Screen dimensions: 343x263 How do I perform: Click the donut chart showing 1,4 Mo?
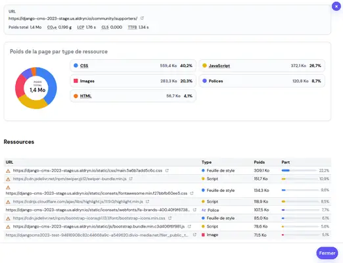pos(36,88)
